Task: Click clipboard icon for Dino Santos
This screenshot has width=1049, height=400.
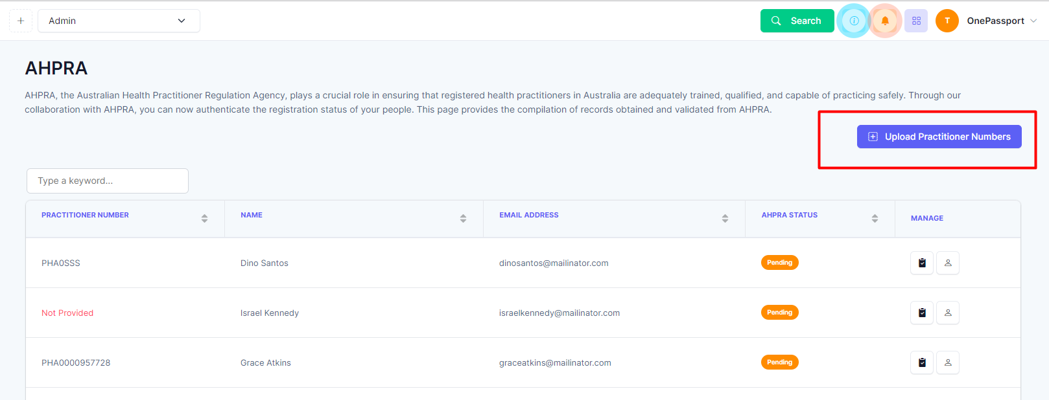Action: [922, 263]
